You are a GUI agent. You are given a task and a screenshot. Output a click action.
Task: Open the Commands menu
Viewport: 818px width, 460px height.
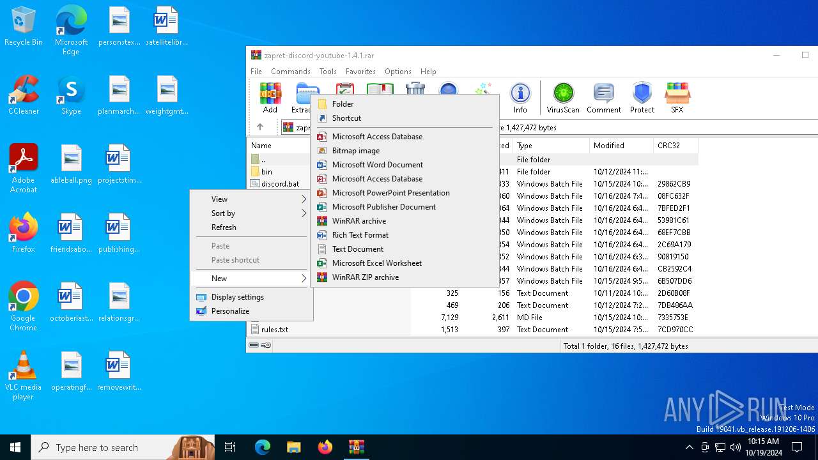click(291, 72)
